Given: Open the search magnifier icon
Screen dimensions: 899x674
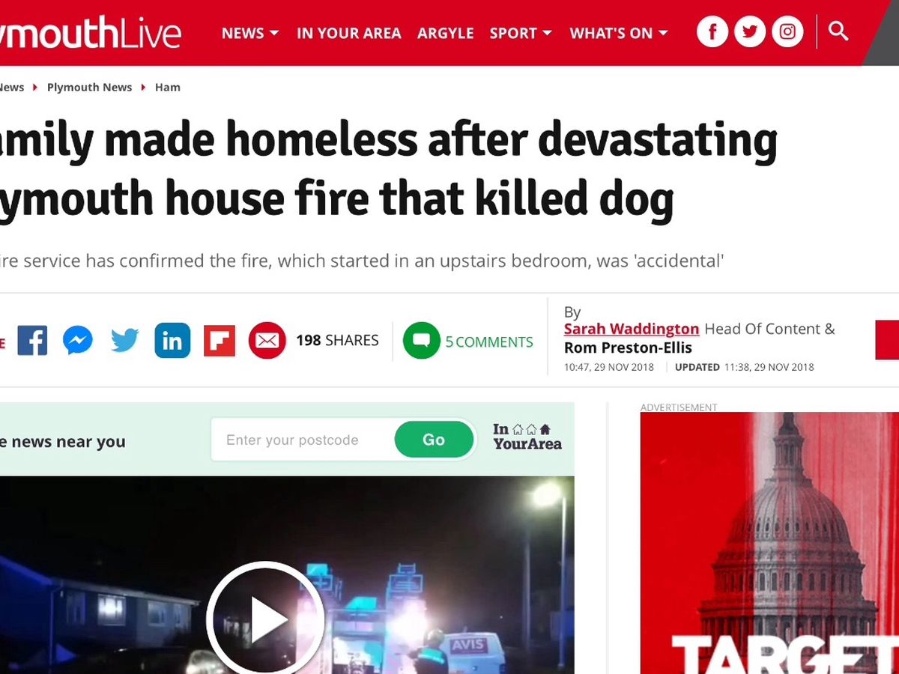Looking at the screenshot, I should pos(838,31).
